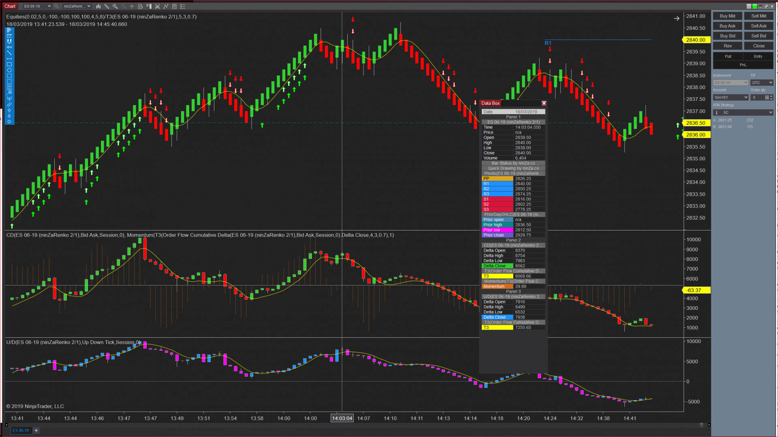Open the properties list icon in toolbar
Screen dimensions: 778x437
183,6
